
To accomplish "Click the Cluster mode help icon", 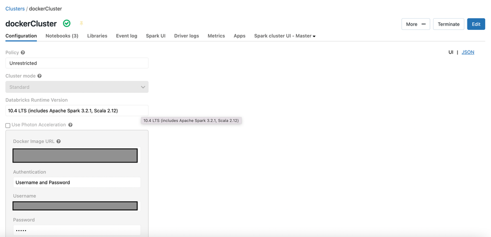I will [39, 76].
